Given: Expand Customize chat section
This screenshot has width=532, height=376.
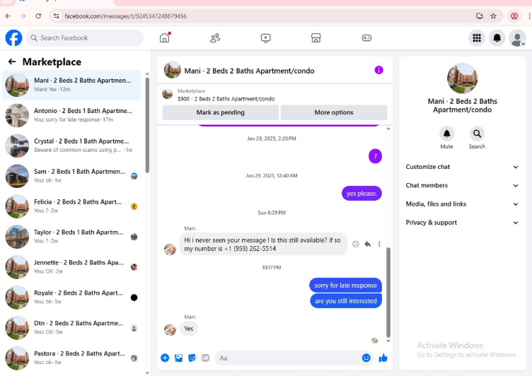Looking at the screenshot, I should pos(462,167).
